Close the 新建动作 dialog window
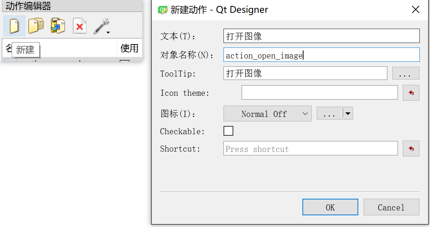The image size is (430, 227). tap(415, 10)
